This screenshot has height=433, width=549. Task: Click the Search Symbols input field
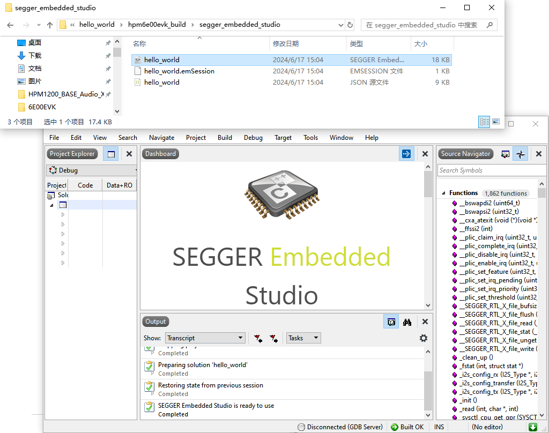pyautogui.click(x=492, y=170)
